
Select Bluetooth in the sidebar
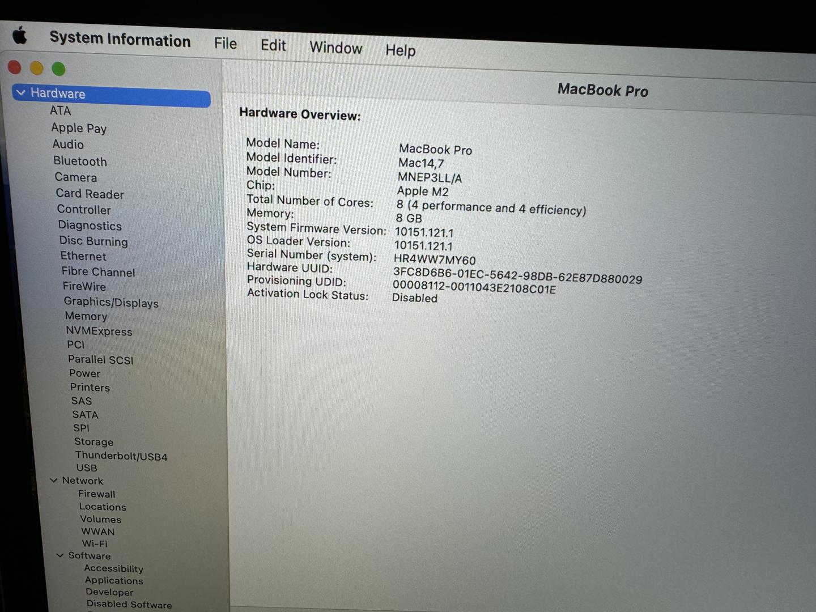(x=80, y=161)
